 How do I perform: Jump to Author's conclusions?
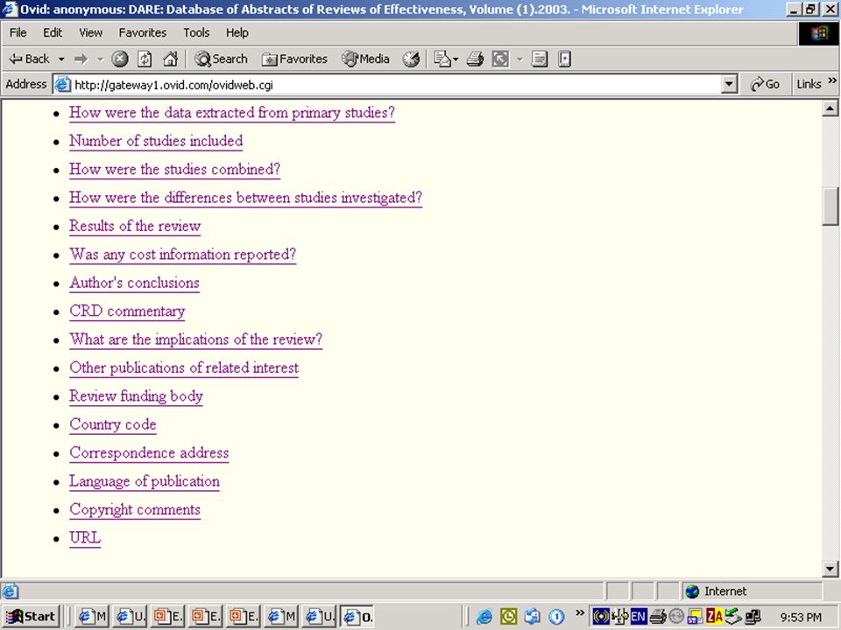tap(135, 283)
